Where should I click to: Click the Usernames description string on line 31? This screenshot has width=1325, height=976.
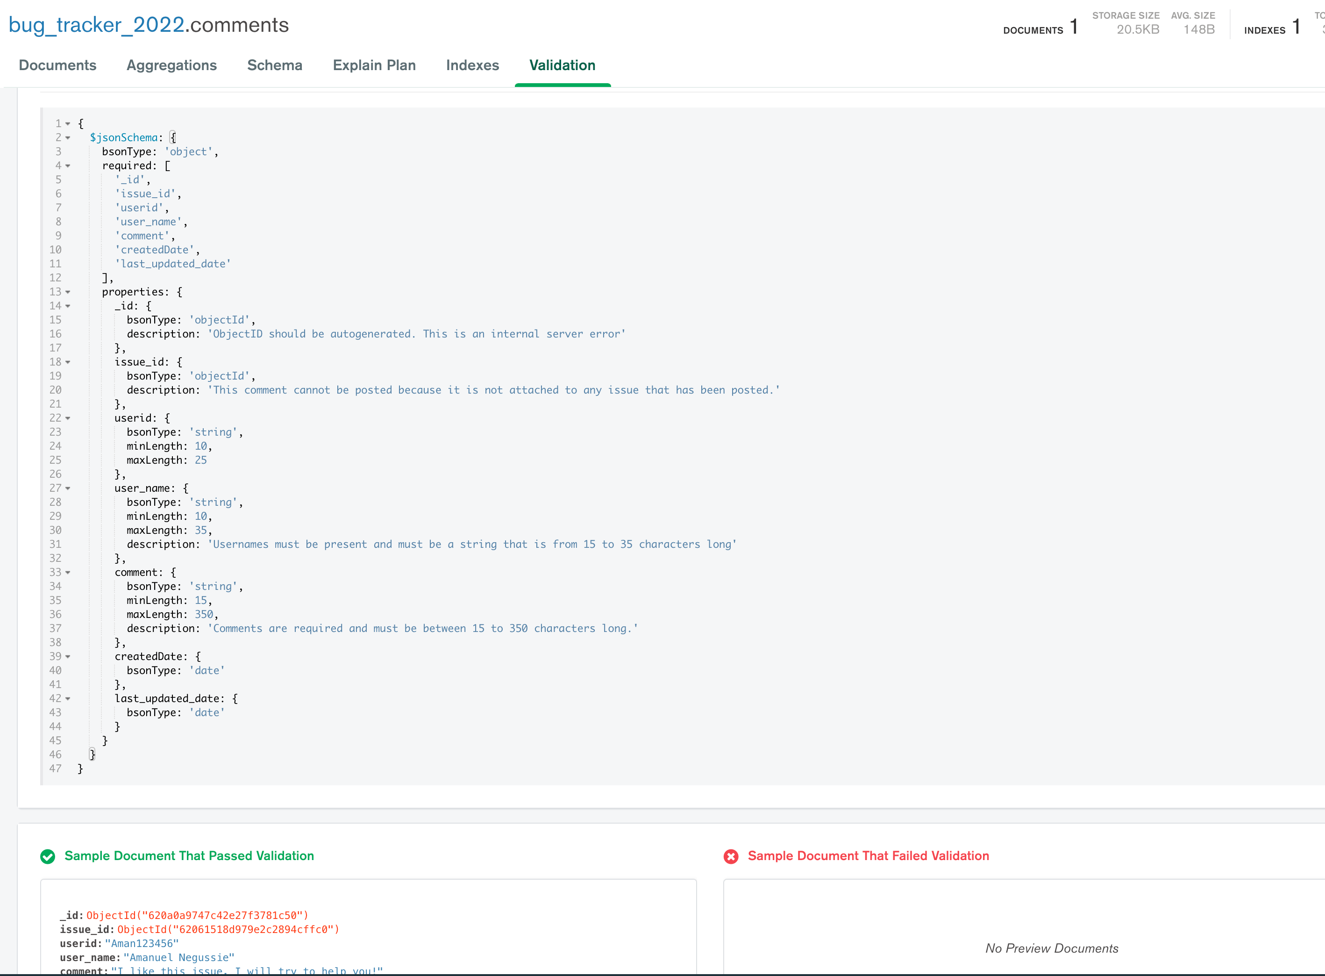pyautogui.click(x=472, y=545)
